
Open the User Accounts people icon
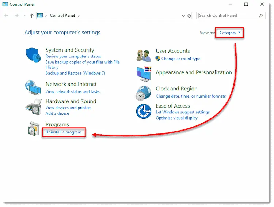[x=144, y=56]
